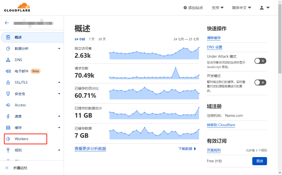Switch to the 7 天 time range
The width and height of the screenshot is (282, 175).
92,39
